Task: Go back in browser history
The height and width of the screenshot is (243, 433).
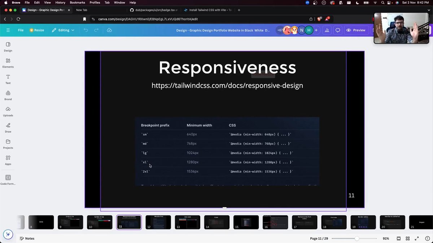Action: point(5,19)
